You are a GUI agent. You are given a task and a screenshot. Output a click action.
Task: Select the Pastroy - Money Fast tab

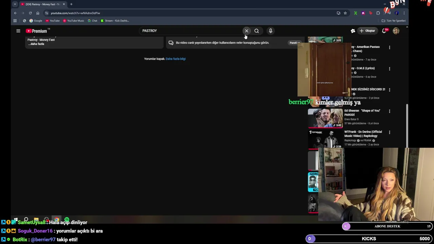(42, 4)
